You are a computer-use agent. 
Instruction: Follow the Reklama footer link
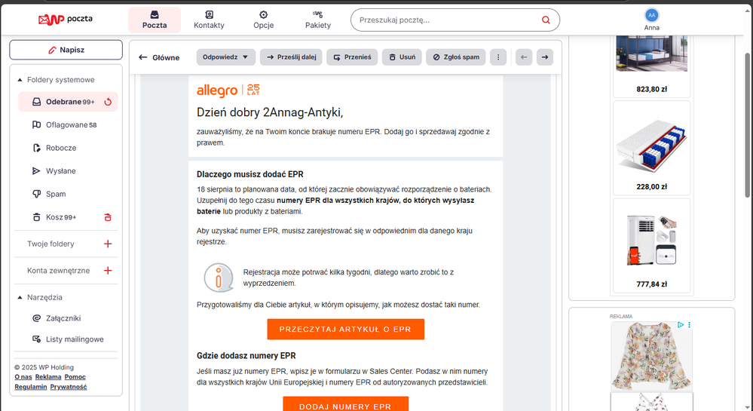(48, 377)
